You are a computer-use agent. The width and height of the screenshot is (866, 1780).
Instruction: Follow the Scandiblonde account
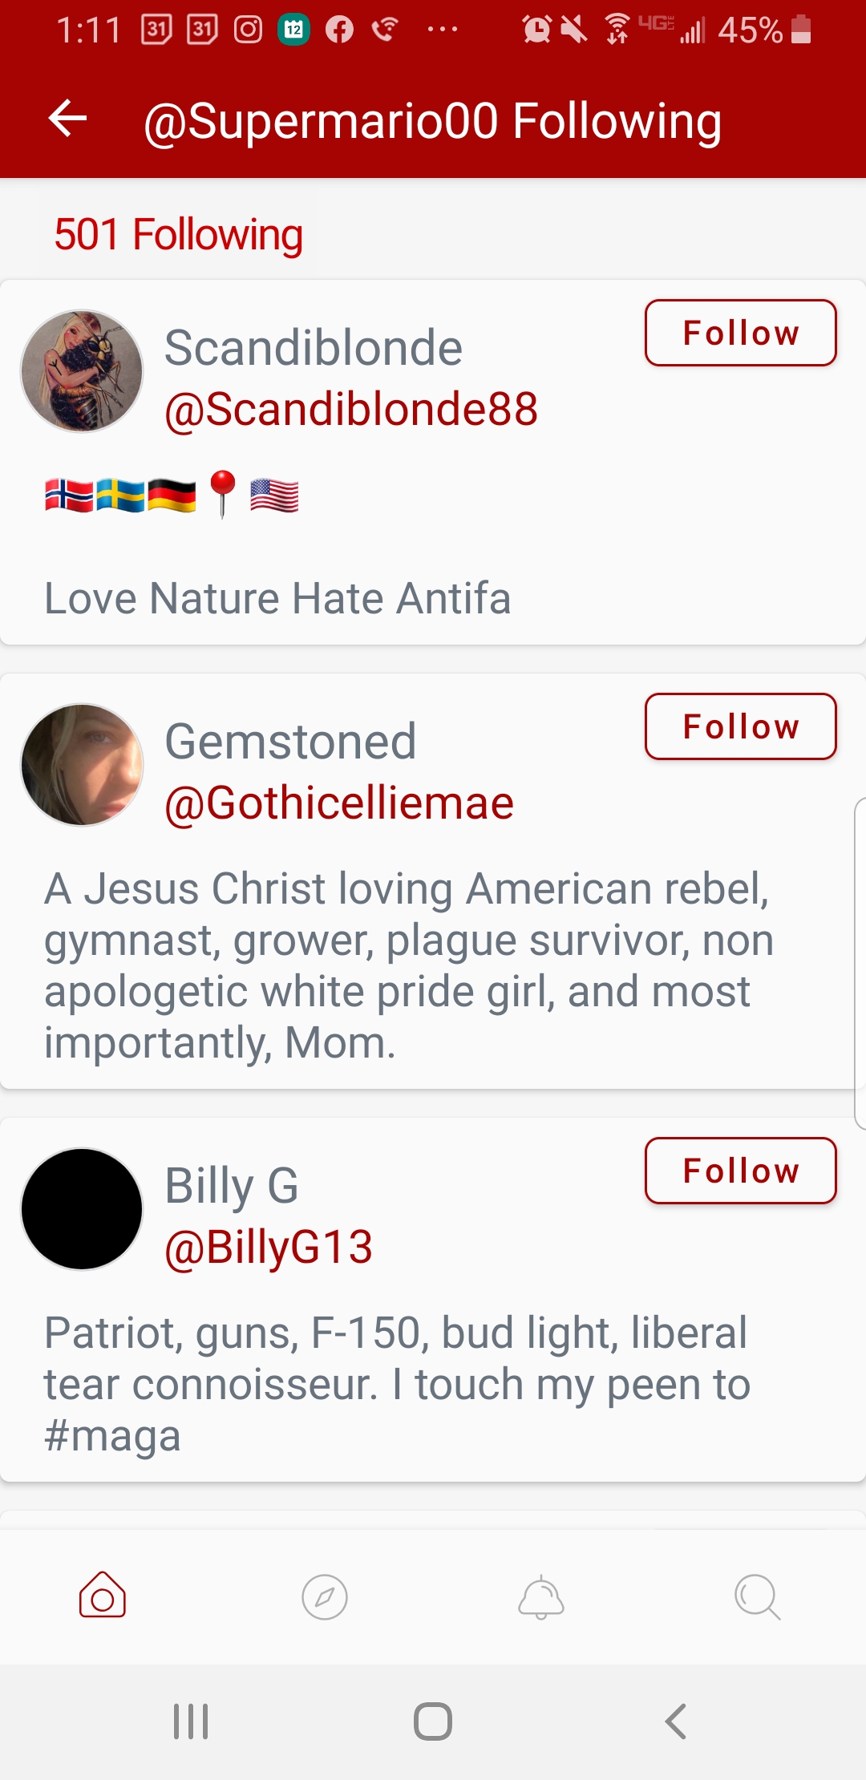[x=740, y=333]
